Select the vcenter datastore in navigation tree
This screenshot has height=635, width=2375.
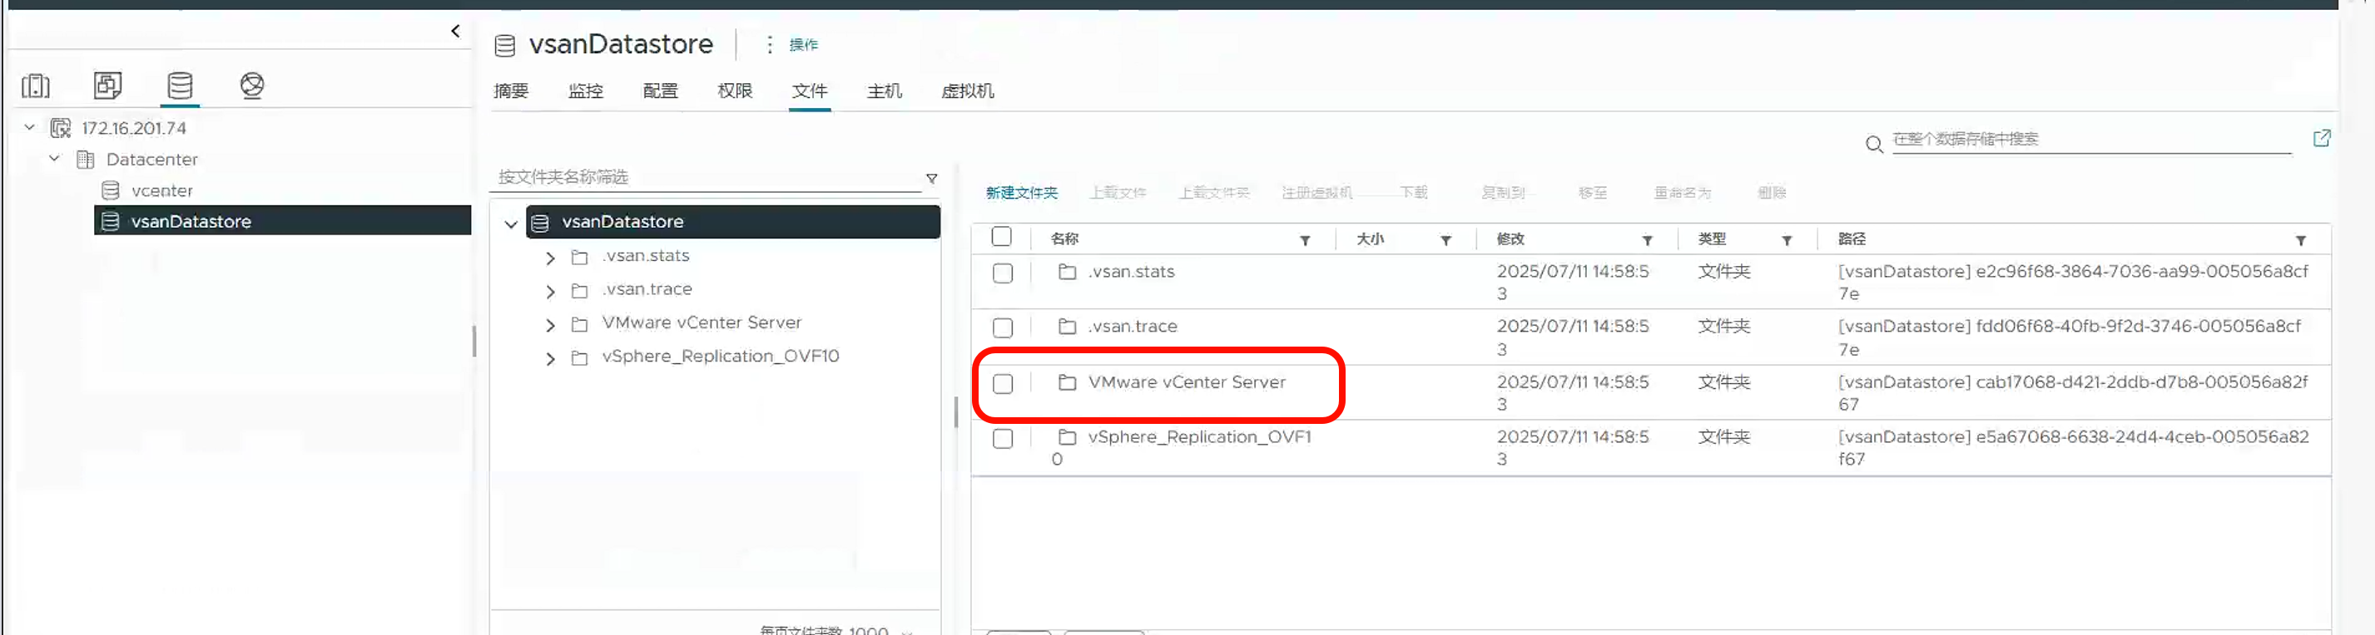tap(161, 190)
